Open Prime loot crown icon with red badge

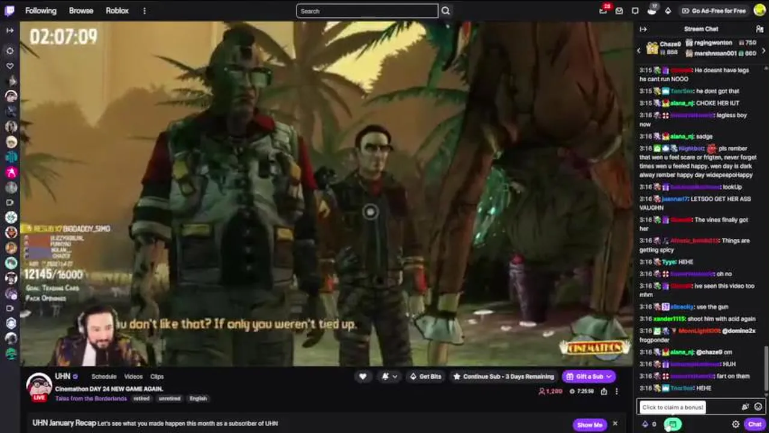point(604,10)
